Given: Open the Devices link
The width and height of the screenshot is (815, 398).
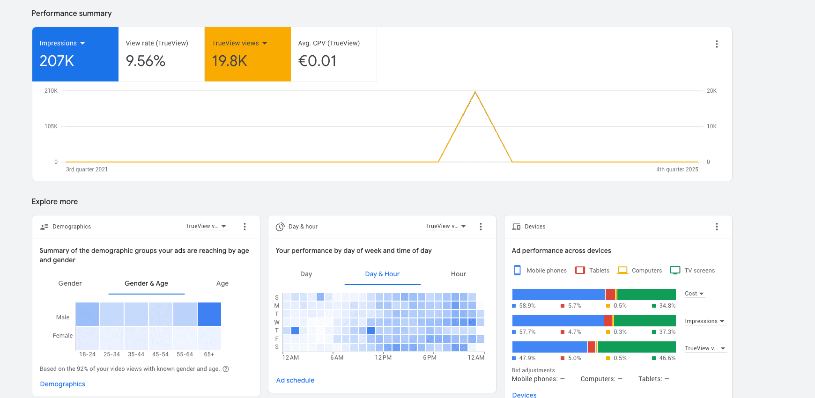Looking at the screenshot, I should [x=524, y=395].
